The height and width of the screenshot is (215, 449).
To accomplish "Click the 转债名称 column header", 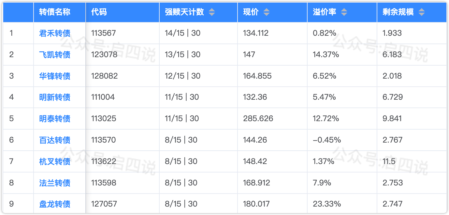I will [x=55, y=12].
